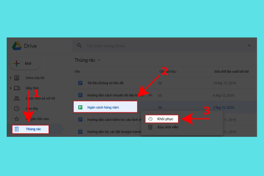Click the trash icon beside Xóa vĩnh viễn

(150, 127)
